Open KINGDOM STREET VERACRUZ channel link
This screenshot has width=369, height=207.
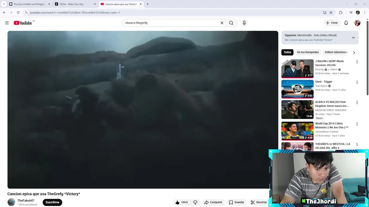point(331,110)
